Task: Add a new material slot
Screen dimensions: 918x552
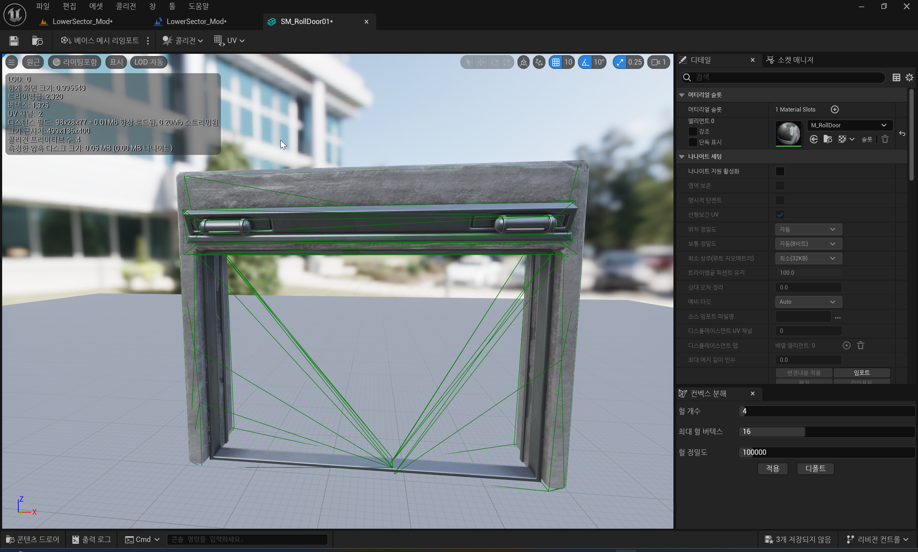Action: tap(834, 109)
